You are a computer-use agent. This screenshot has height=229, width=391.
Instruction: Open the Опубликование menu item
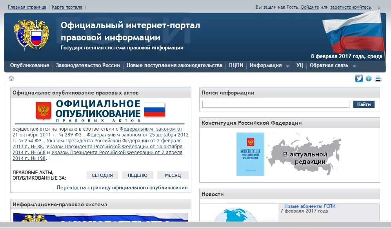pos(30,65)
